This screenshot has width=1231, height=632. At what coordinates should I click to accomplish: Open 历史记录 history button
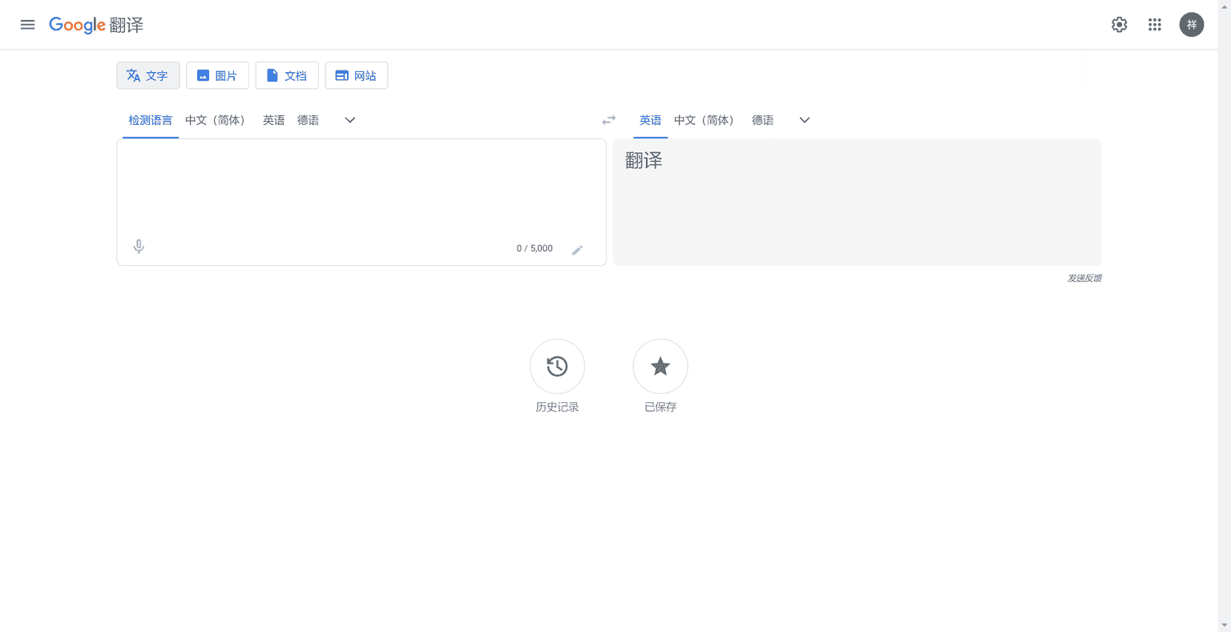pos(557,366)
